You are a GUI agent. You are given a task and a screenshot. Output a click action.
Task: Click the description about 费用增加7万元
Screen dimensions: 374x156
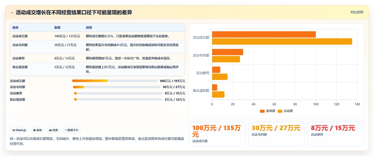pos(129,58)
